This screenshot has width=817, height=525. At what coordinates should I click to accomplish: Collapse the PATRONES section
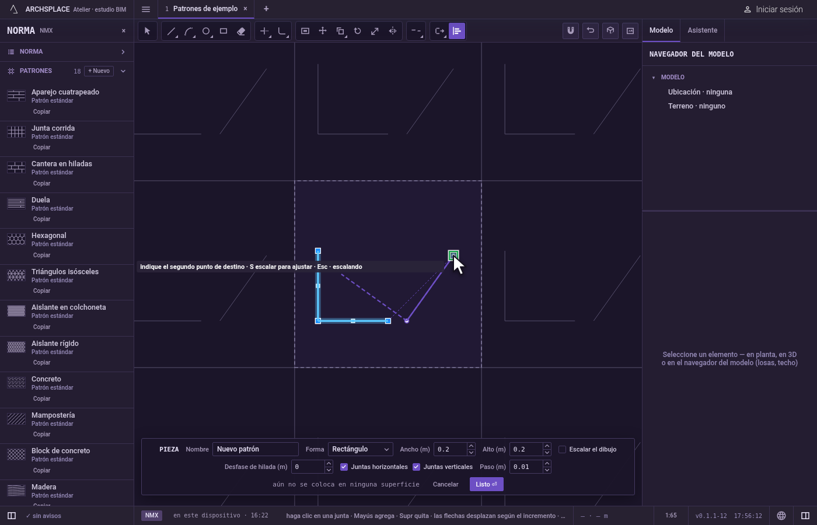(123, 71)
